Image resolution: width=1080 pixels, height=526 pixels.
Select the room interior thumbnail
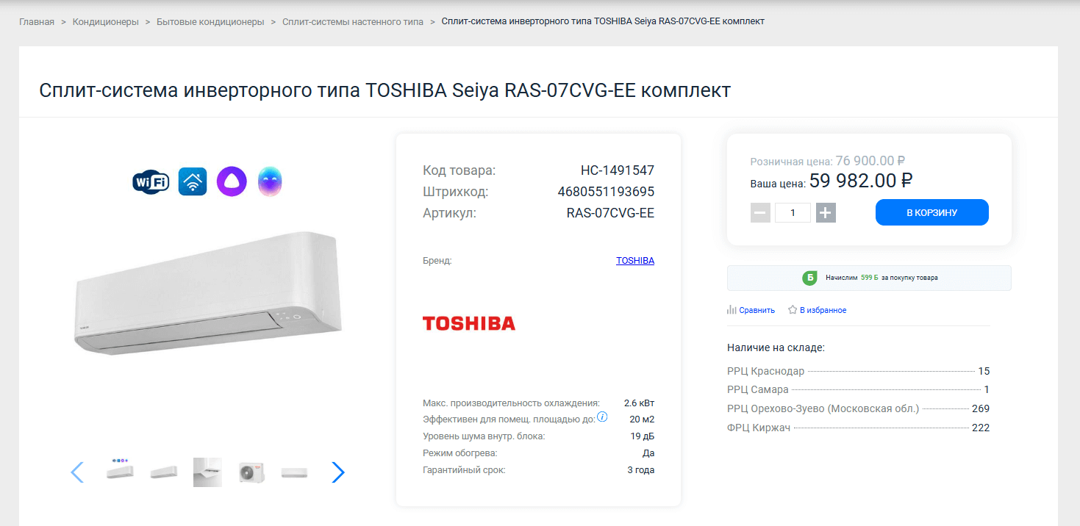coord(207,472)
